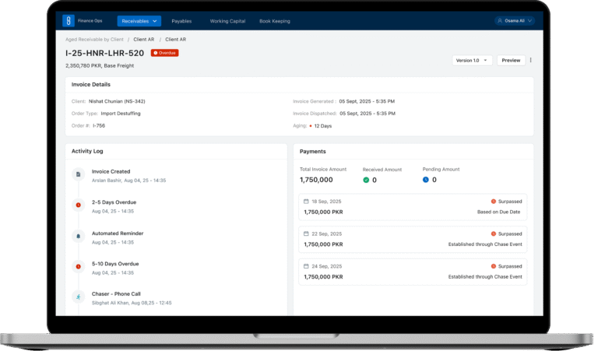Click the Chaser Phone Call runner icon
Viewport: 598px width, 351px height.
78,297
